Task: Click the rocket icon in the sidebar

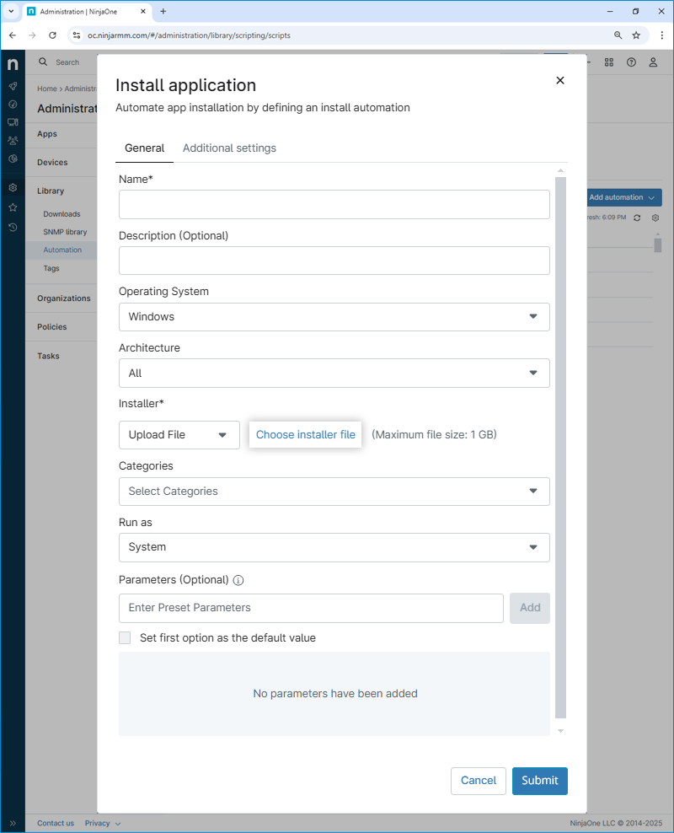Action: pos(13,86)
